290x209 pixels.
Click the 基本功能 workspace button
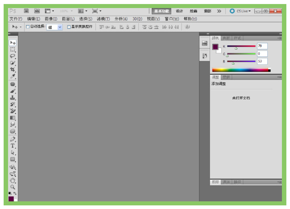click(162, 11)
